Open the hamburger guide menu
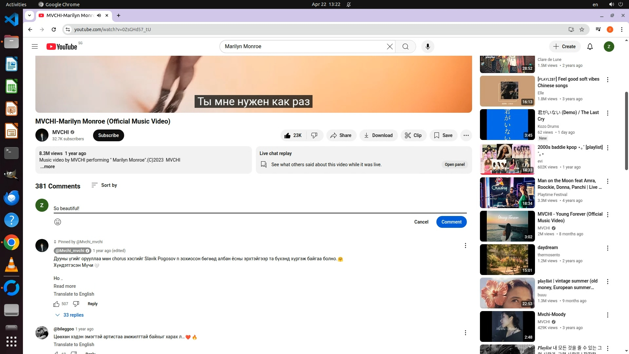Image resolution: width=629 pixels, height=354 pixels. 35,47
